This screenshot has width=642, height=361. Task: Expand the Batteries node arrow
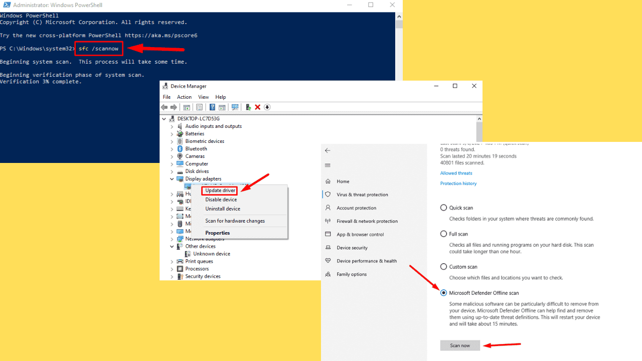[x=172, y=134]
